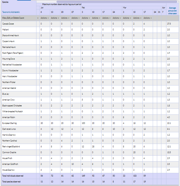The width and height of the screenshot is (180, 186).
Task: Select the Sharp-shinned Hawk row label
Action: 11,35
